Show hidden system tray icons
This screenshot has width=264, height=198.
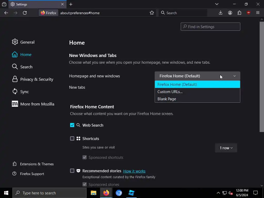tap(218, 193)
